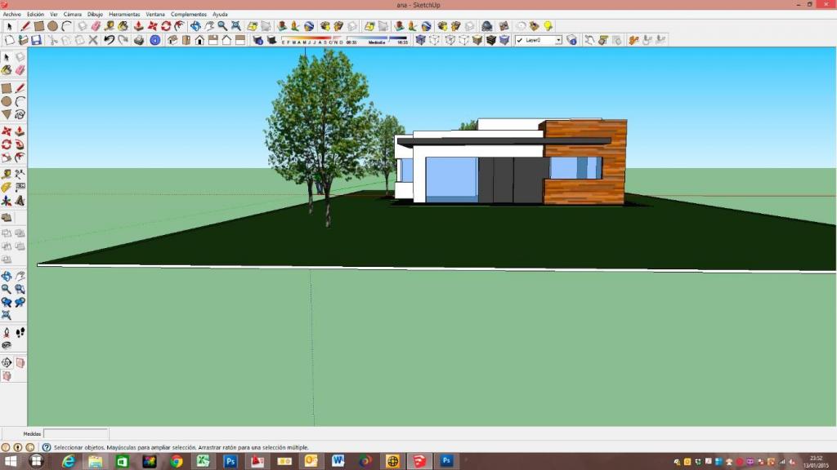The image size is (837, 470).
Task: Open Google Chrome from the taskbar
Action: tap(176, 461)
